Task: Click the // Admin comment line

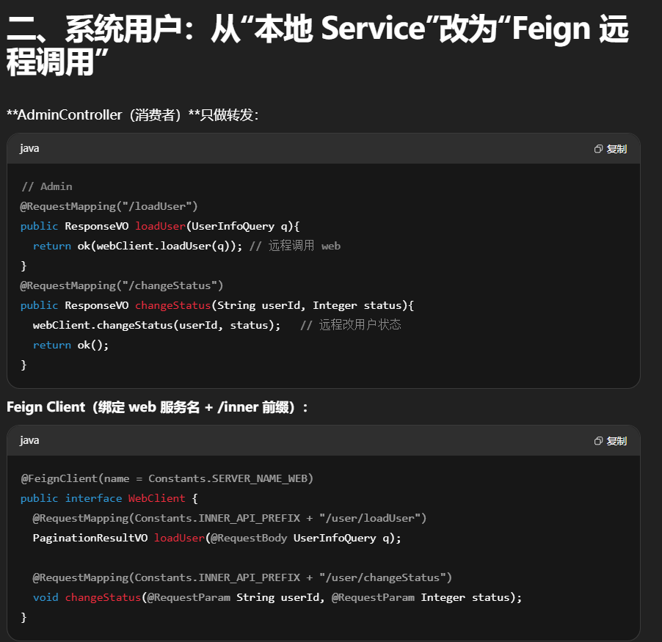Action: [47, 186]
